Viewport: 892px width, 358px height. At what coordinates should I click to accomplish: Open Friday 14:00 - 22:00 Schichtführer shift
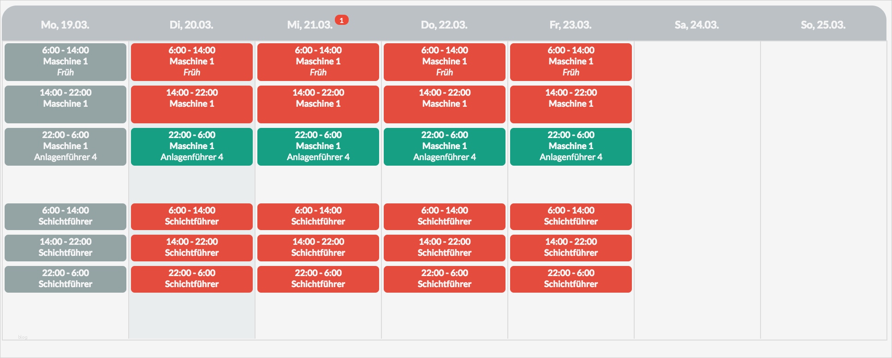point(571,248)
